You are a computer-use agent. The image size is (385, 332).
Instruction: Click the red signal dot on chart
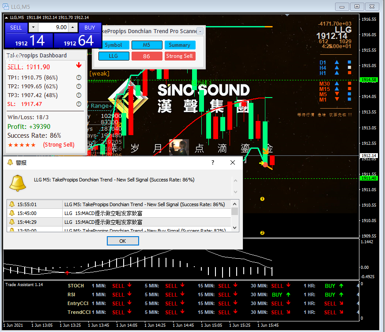[x=265, y=164]
